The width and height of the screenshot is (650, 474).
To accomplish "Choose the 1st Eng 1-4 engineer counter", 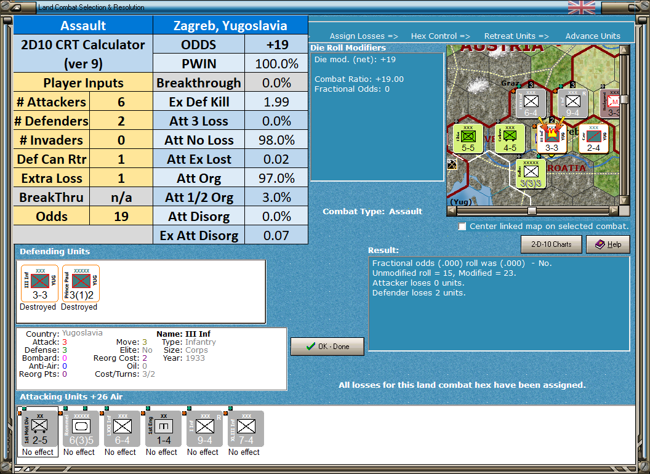I will point(163,429).
